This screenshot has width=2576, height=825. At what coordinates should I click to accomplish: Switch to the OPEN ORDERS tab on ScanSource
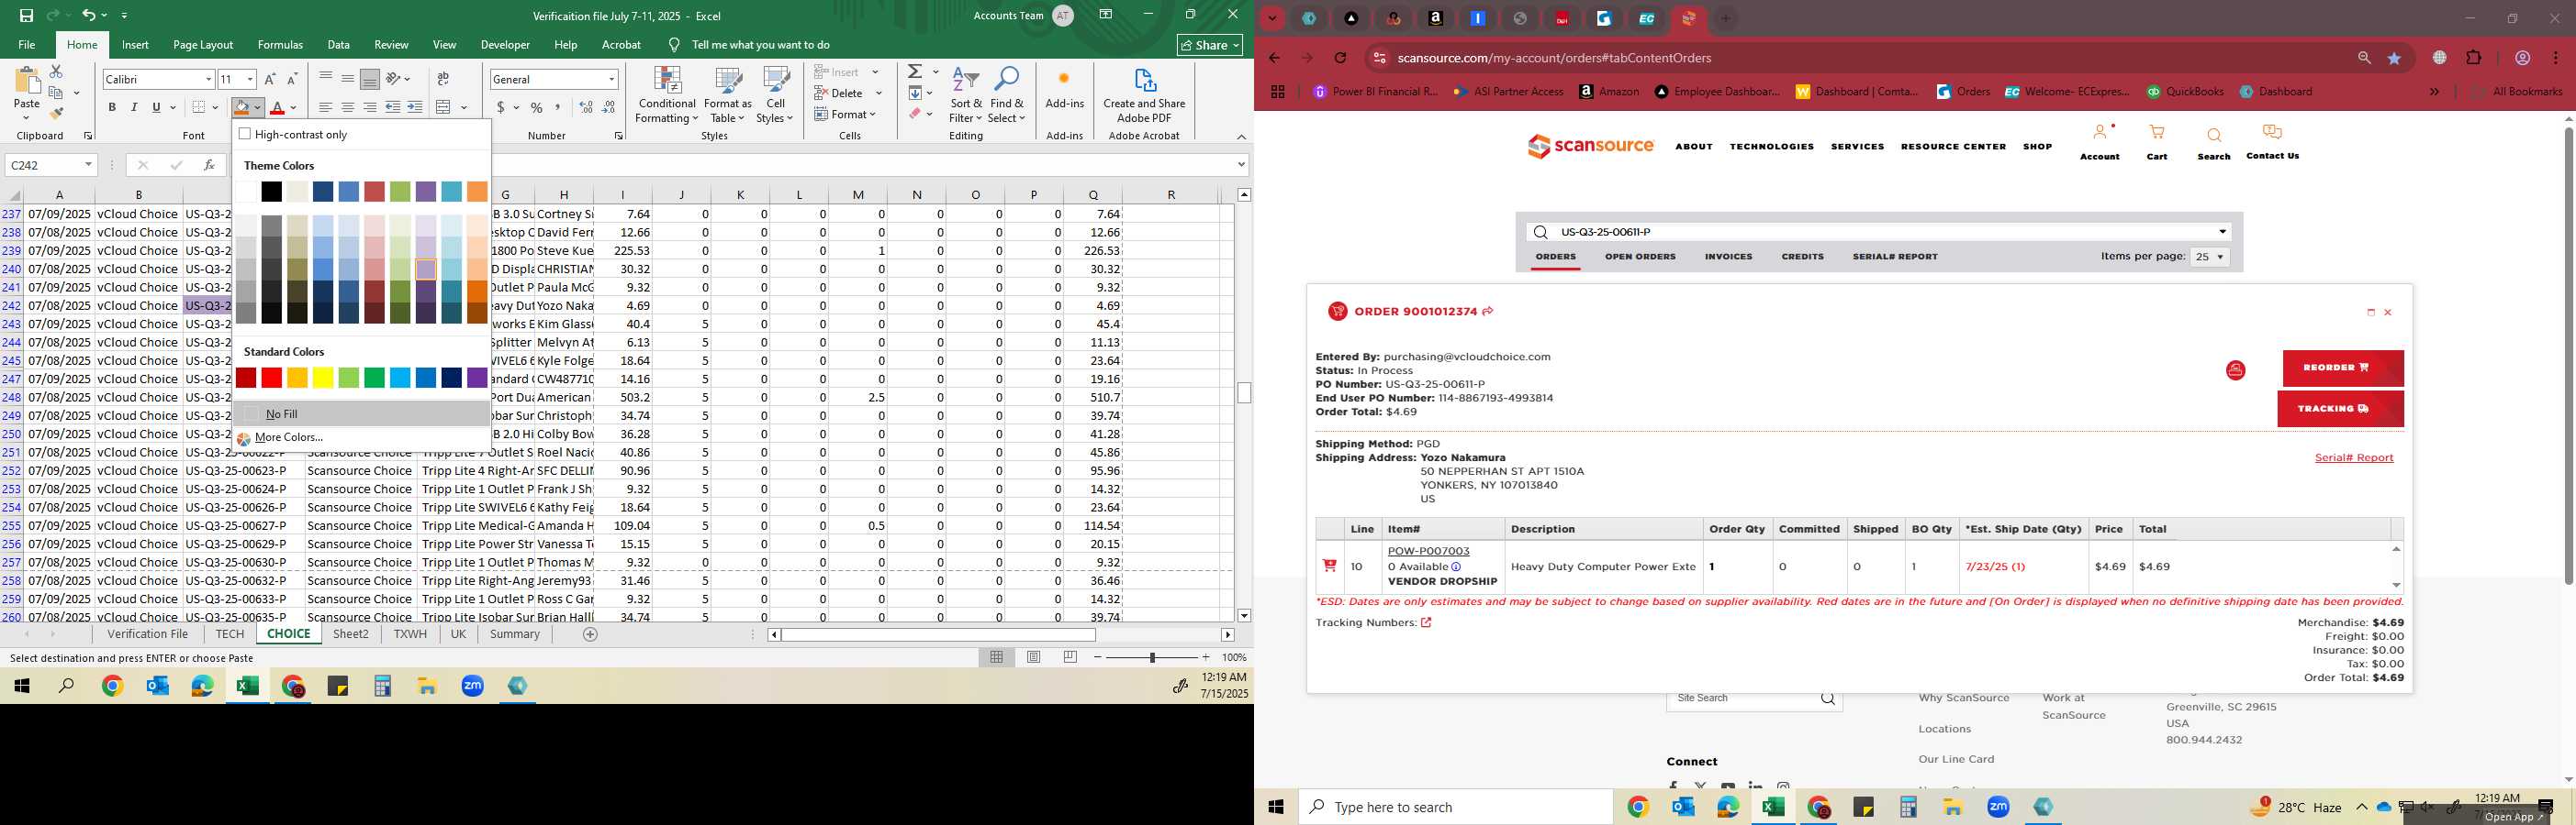pos(1640,257)
